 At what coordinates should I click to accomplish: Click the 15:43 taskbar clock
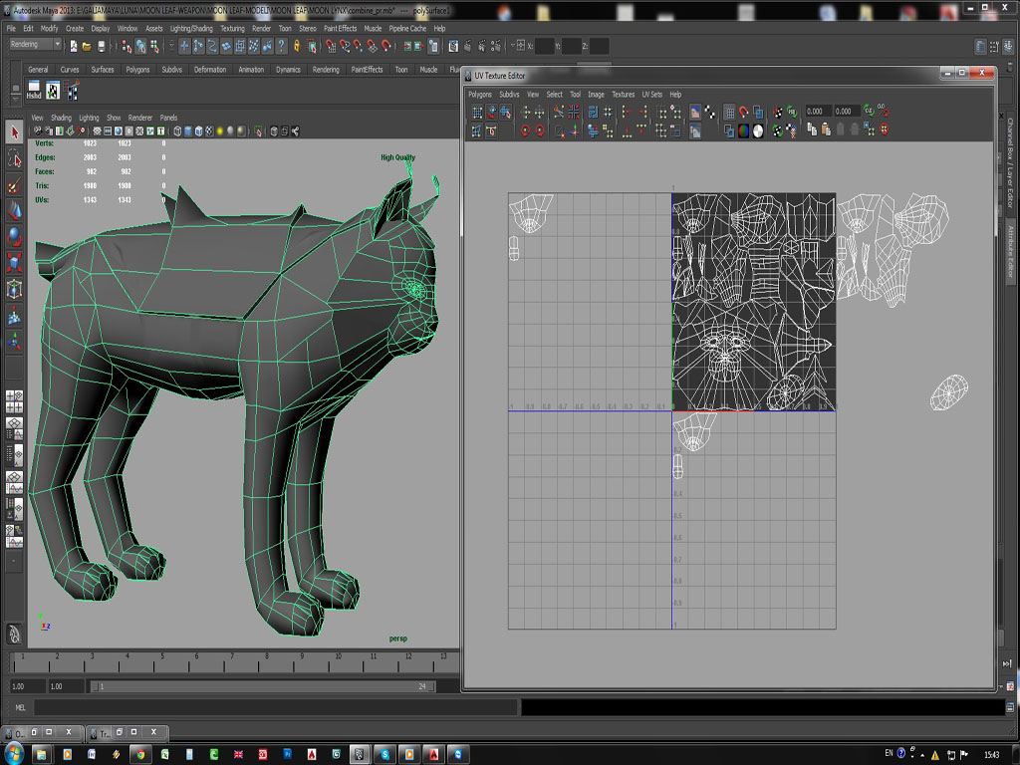coord(991,755)
